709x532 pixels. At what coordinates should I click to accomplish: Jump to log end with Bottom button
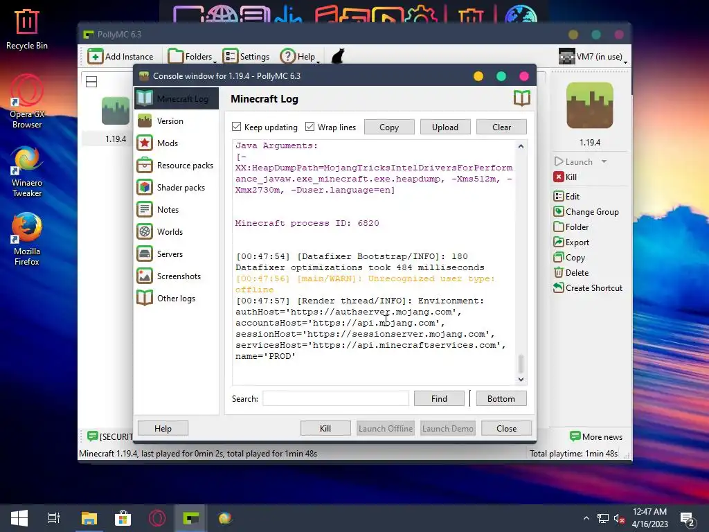[x=501, y=398]
